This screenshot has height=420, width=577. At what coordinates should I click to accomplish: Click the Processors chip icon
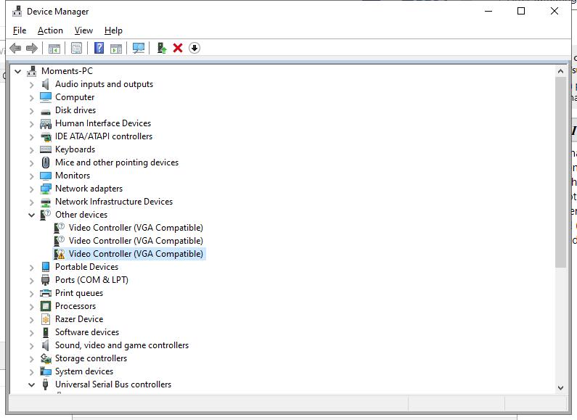(46, 306)
